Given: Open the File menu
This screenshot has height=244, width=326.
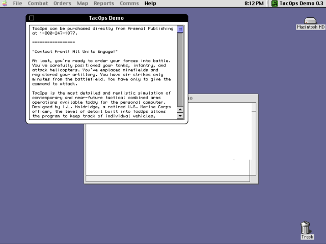Looking at the screenshot, I should [17, 4].
